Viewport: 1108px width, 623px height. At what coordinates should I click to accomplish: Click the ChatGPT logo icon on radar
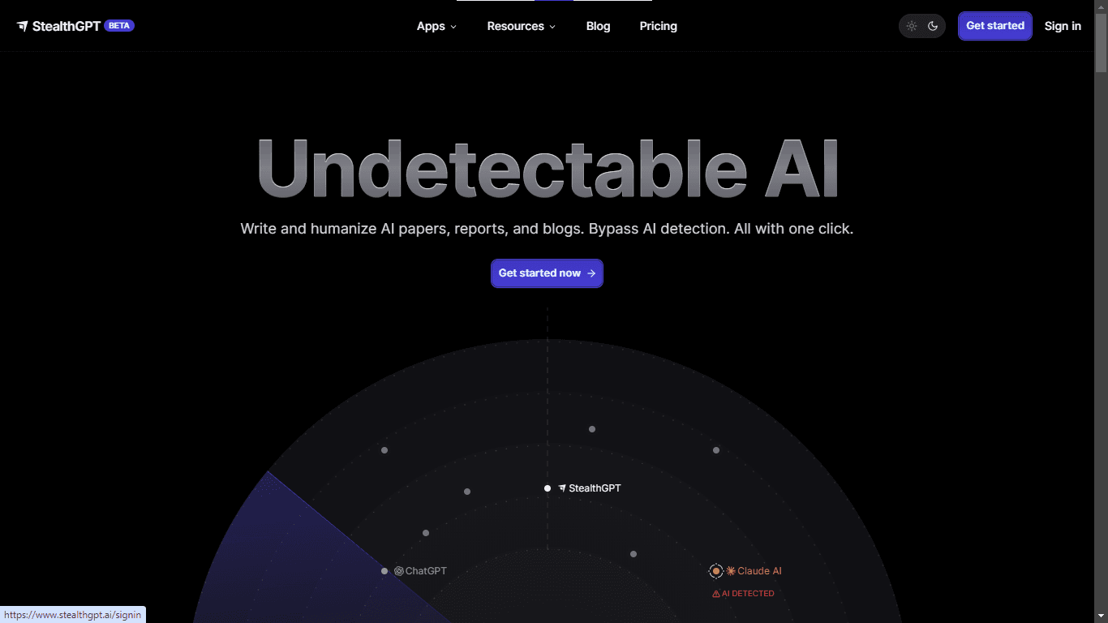[399, 571]
